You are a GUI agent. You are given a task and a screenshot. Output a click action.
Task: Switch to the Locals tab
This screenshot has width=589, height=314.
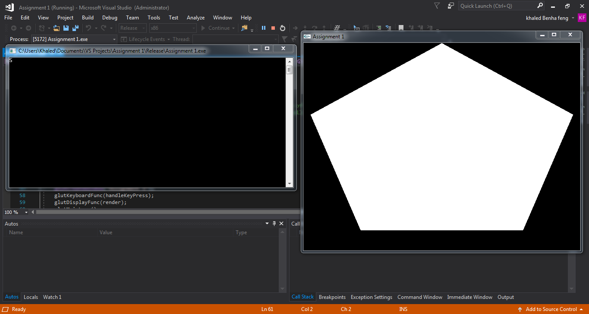coord(31,297)
